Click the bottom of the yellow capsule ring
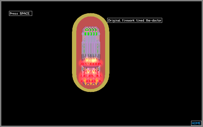The image size is (203, 127). [91, 90]
